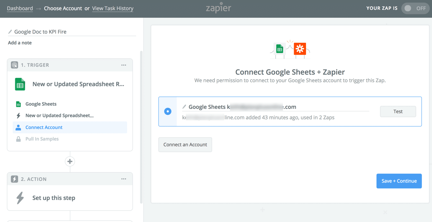The image size is (432, 222).
Task: Open Action step three-dot menu
Action: (124, 179)
